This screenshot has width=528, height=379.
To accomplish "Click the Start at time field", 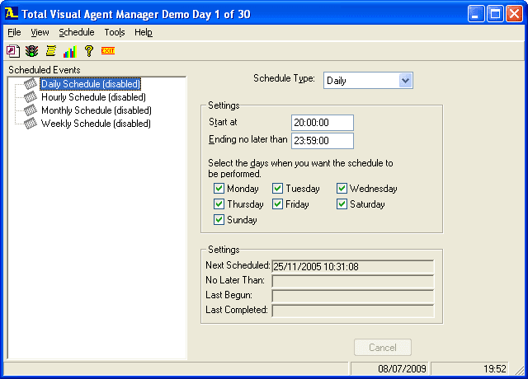I will point(323,123).
